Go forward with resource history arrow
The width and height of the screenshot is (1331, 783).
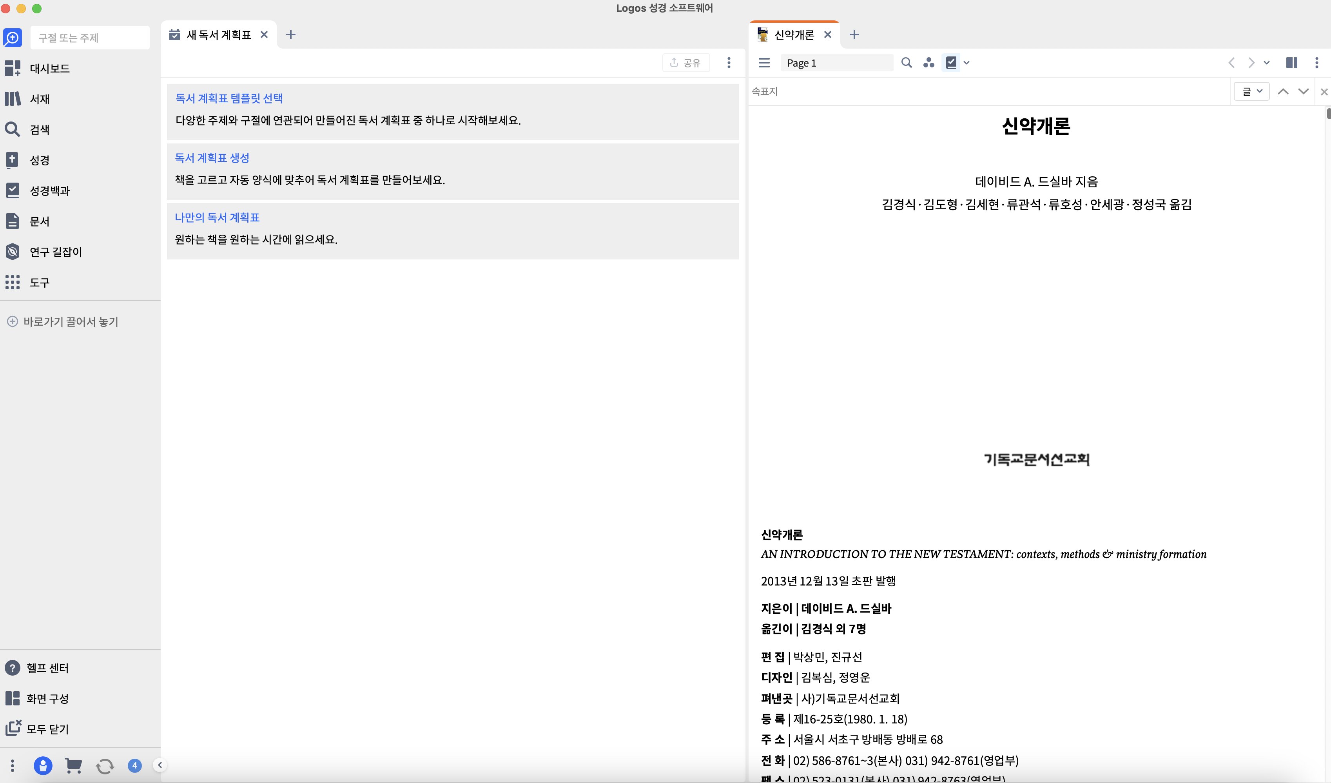[x=1251, y=63]
